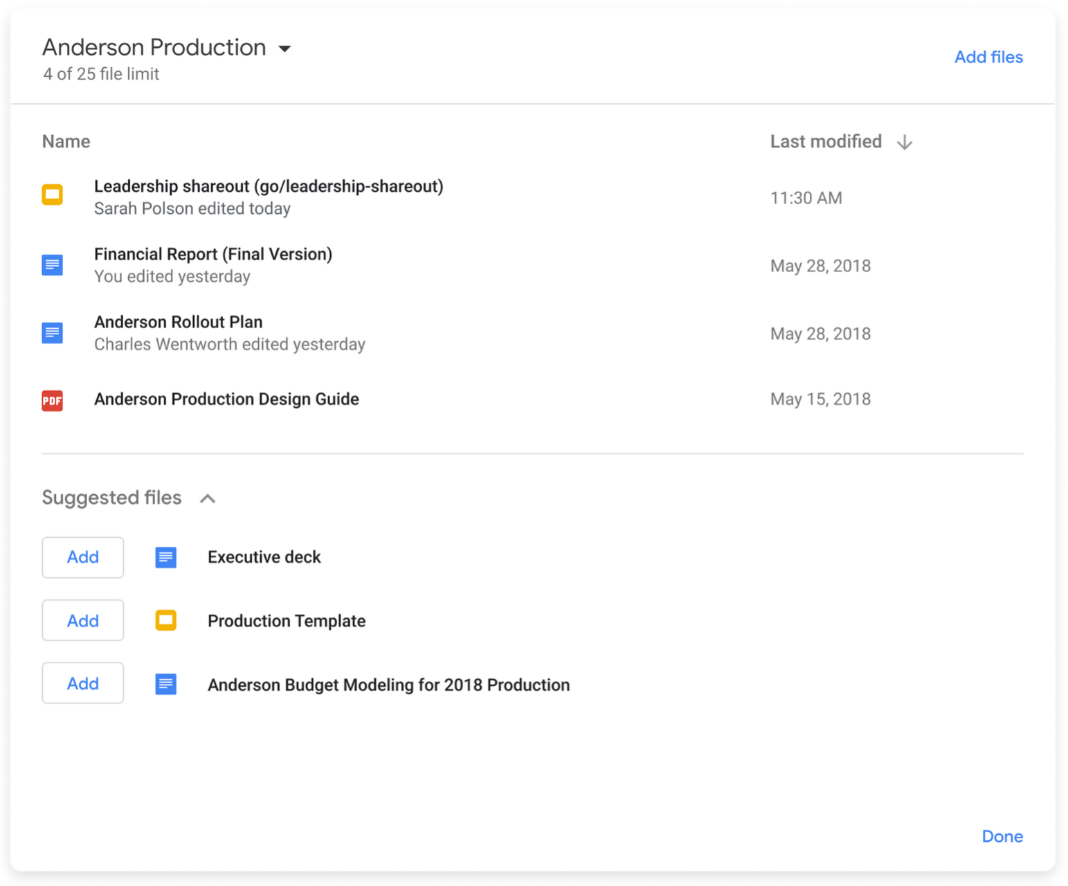The image size is (1068, 886).
Task: Reverse sort order with Last modified arrow
Action: [x=904, y=143]
